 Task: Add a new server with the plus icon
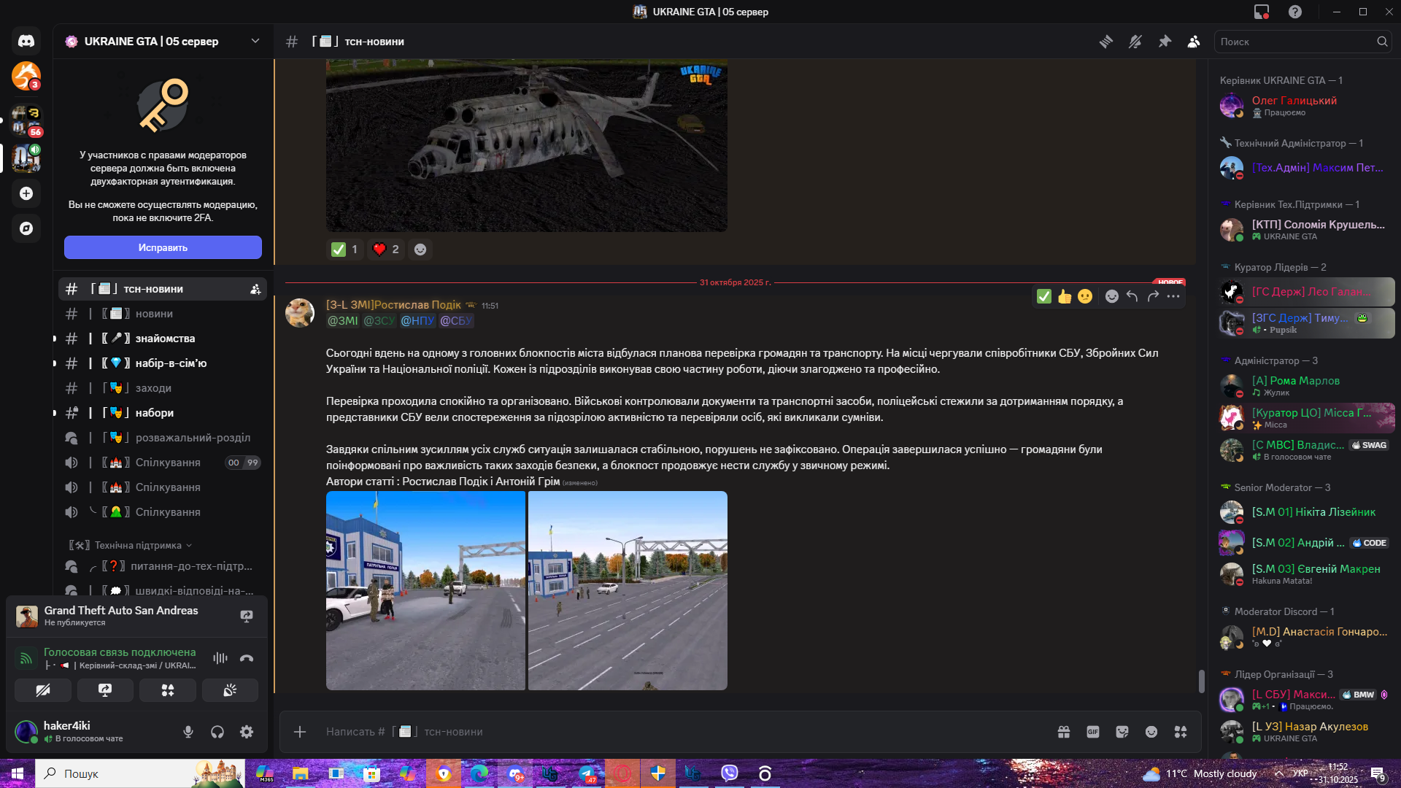[26, 193]
